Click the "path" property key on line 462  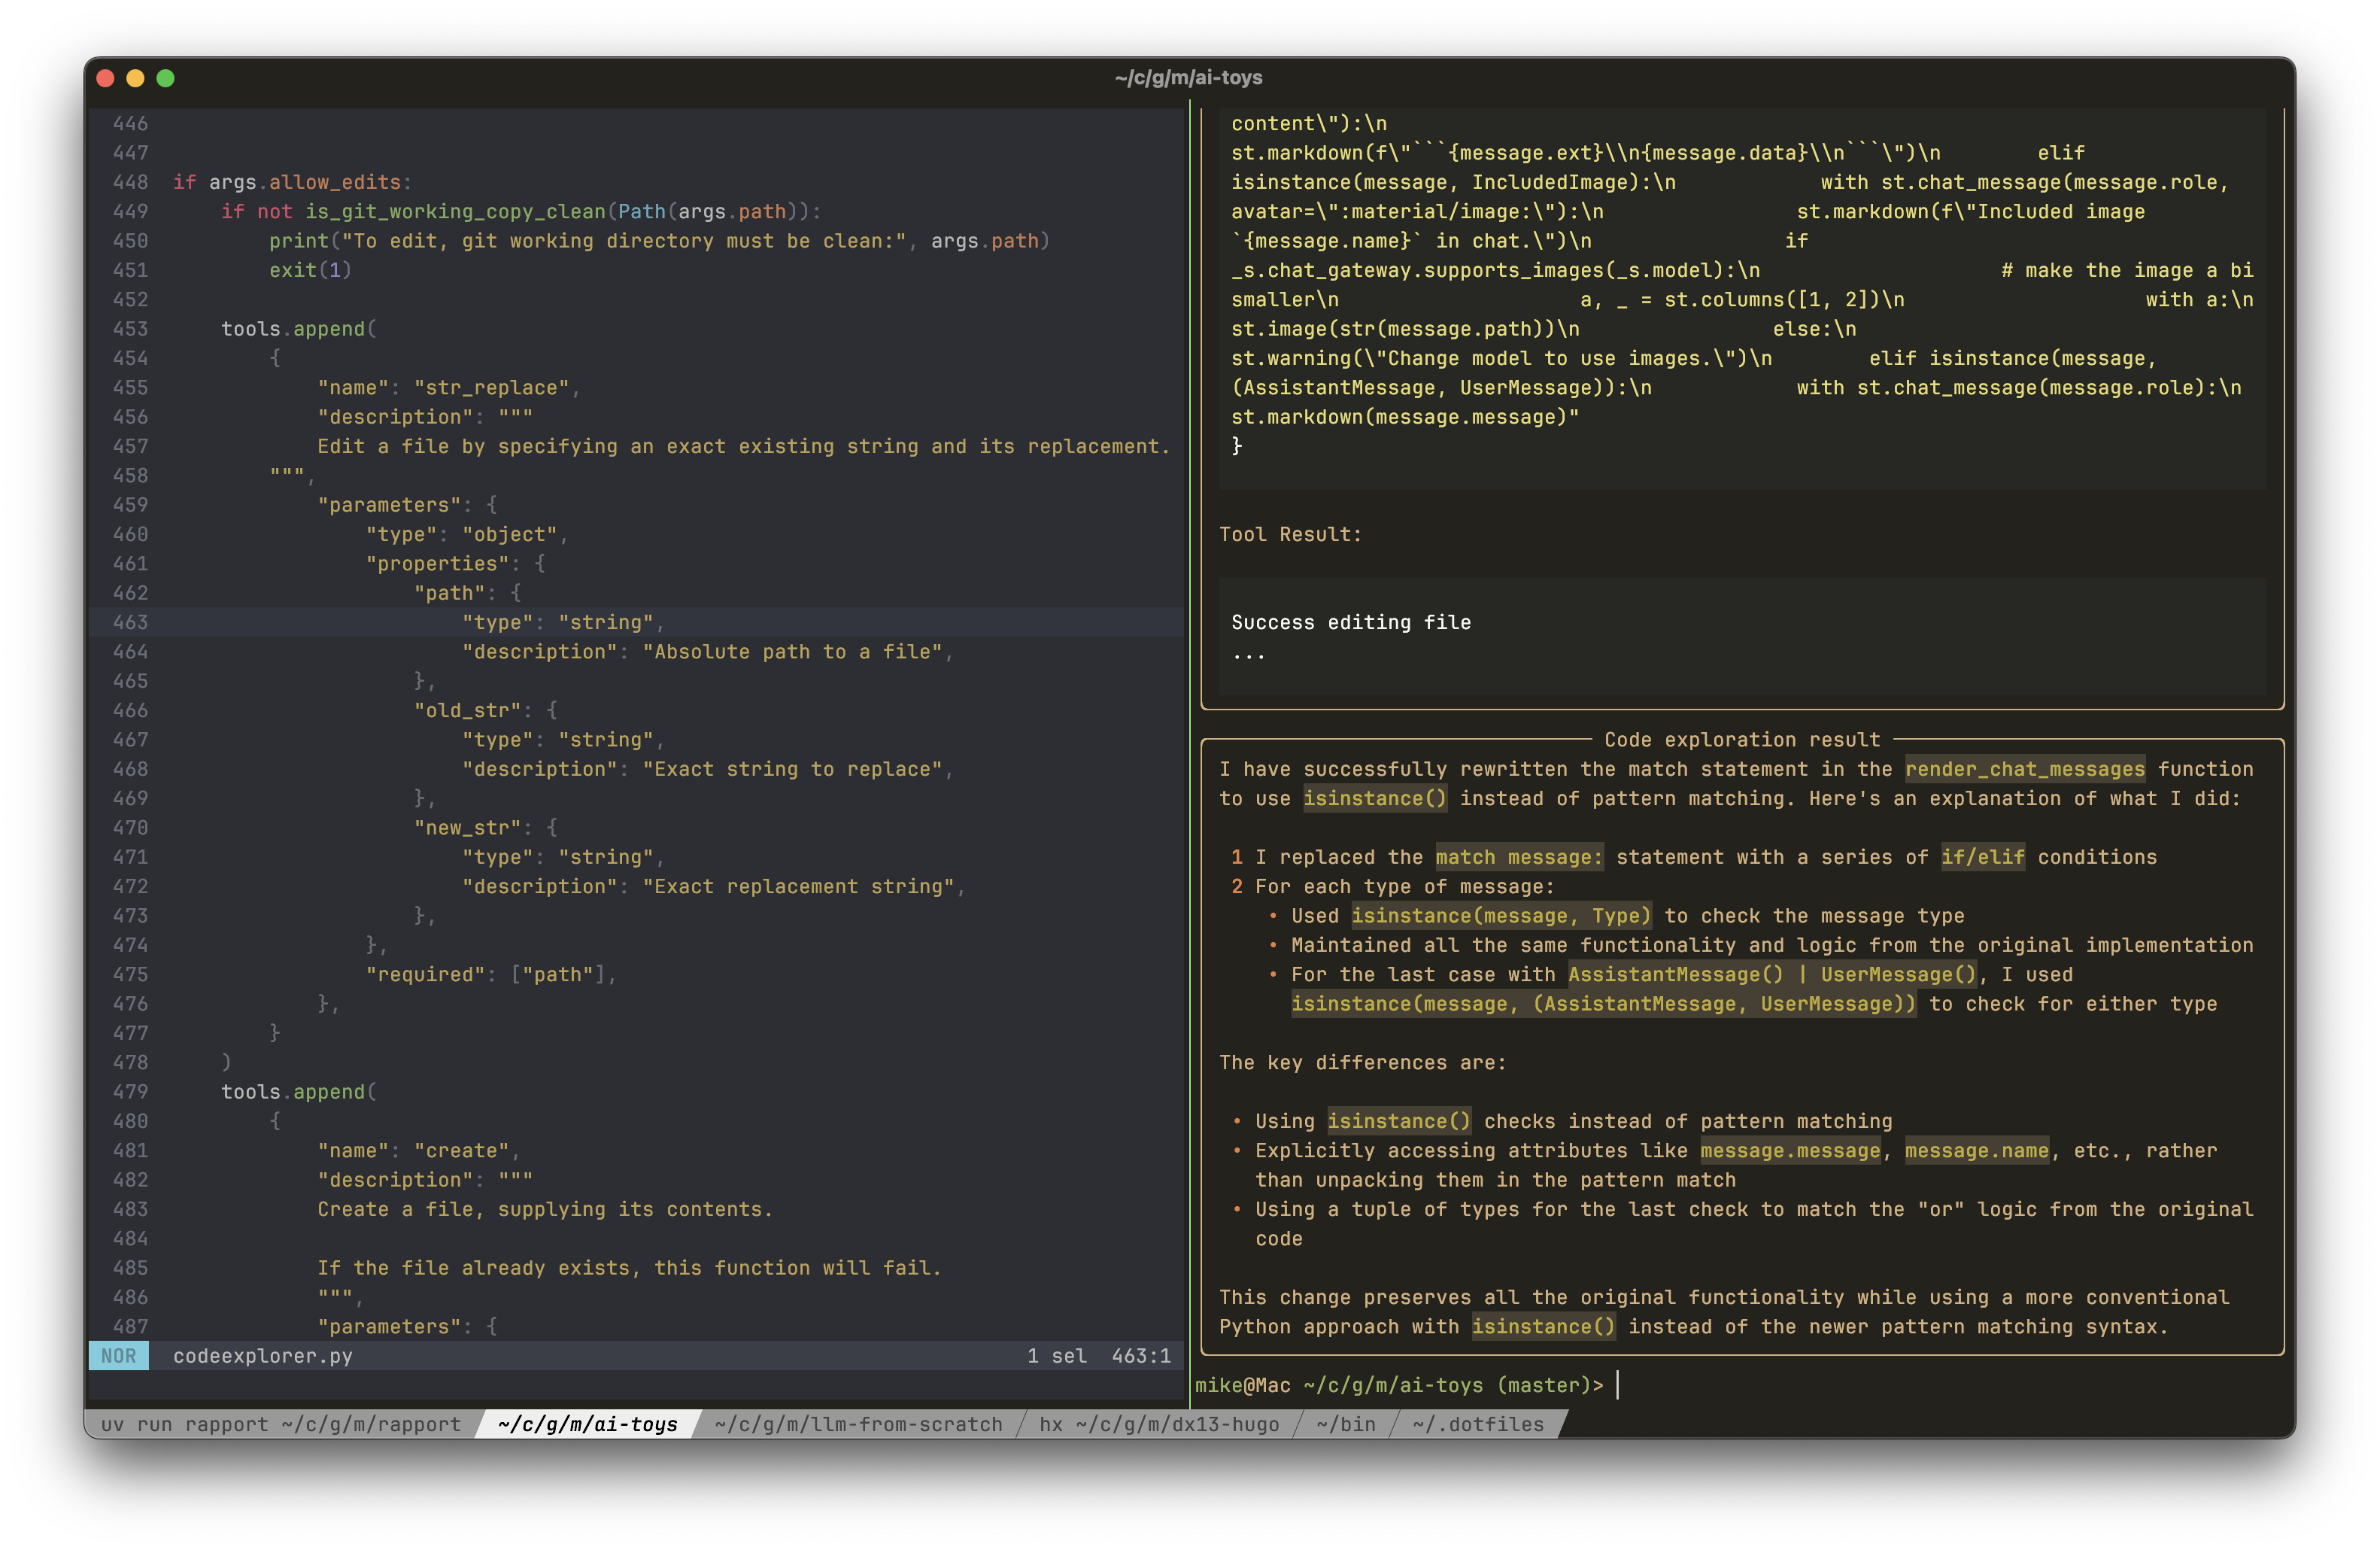[x=449, y=593]
